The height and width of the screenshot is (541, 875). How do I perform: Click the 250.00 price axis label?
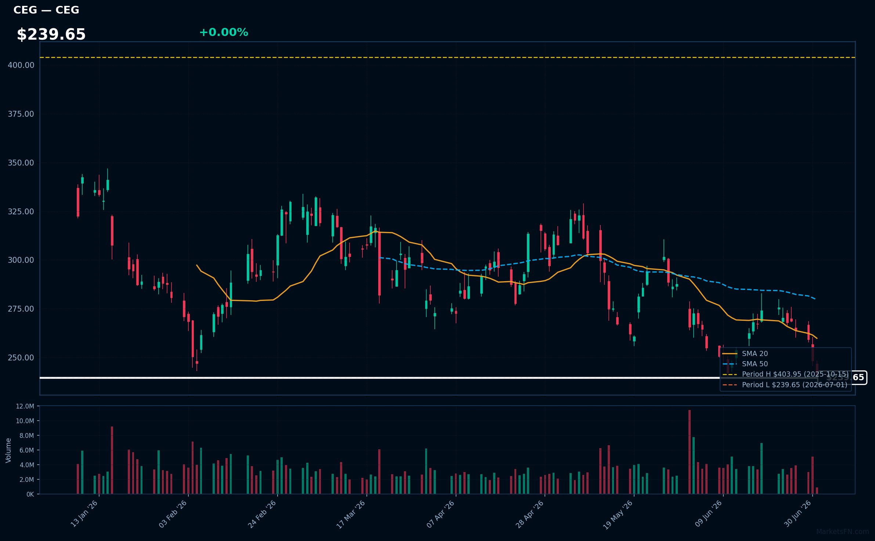click(x=21, y=357)
